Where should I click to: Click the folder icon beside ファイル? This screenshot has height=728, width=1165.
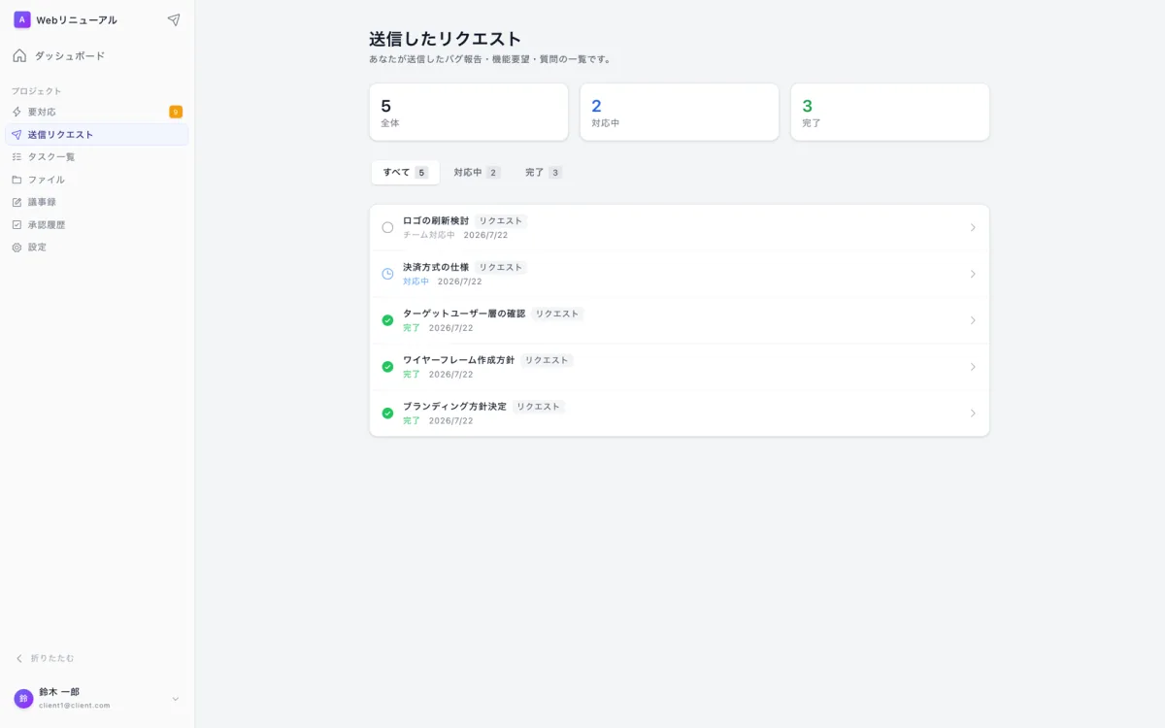pos(17,180)
